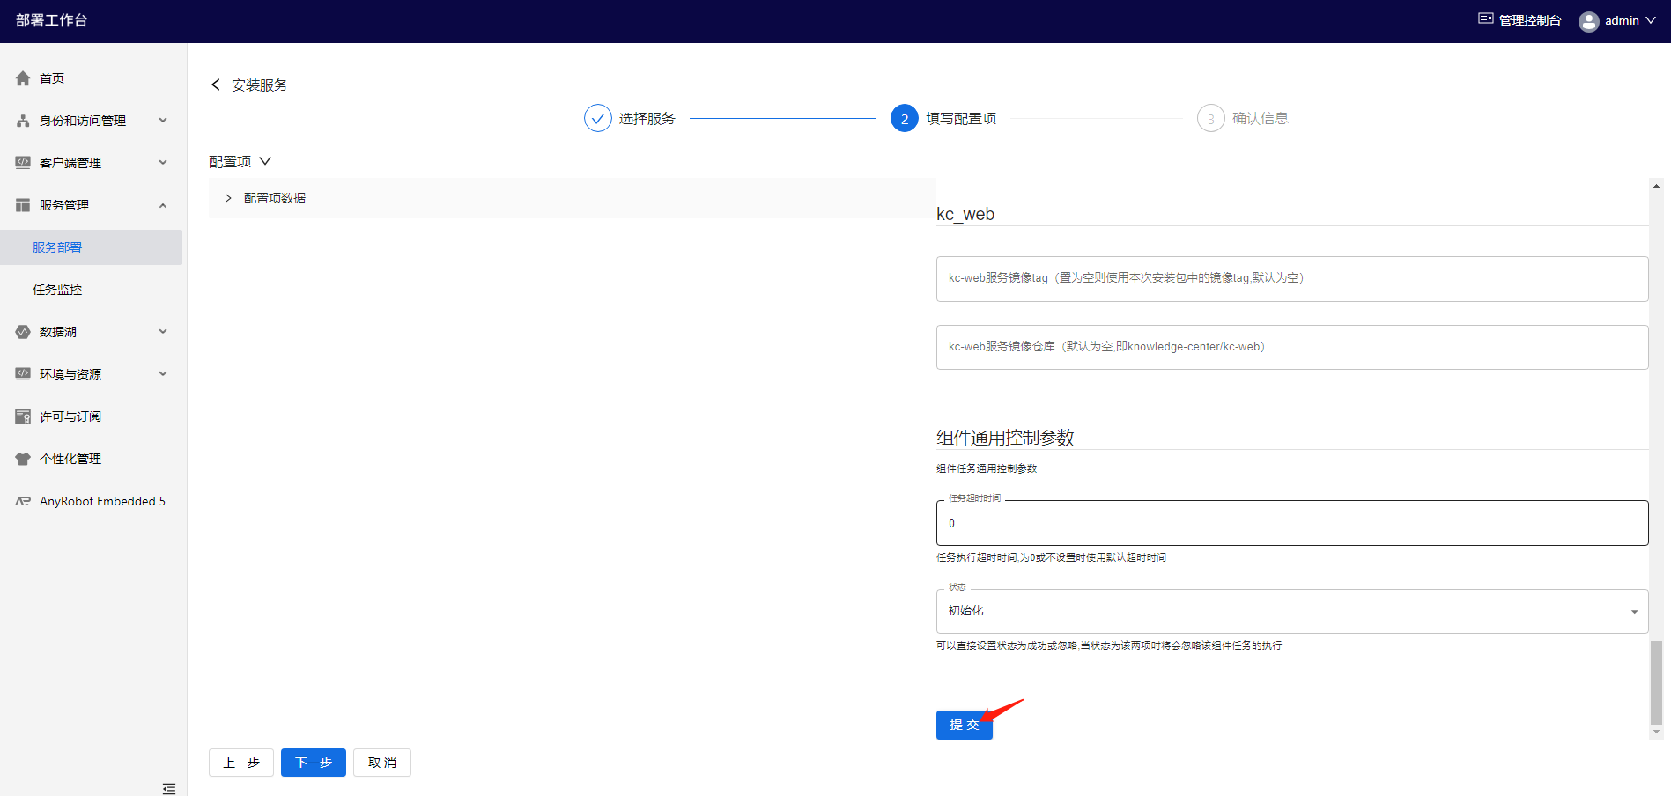Click the 许可与订阅 sidebar icon

(x=23, y=416)
